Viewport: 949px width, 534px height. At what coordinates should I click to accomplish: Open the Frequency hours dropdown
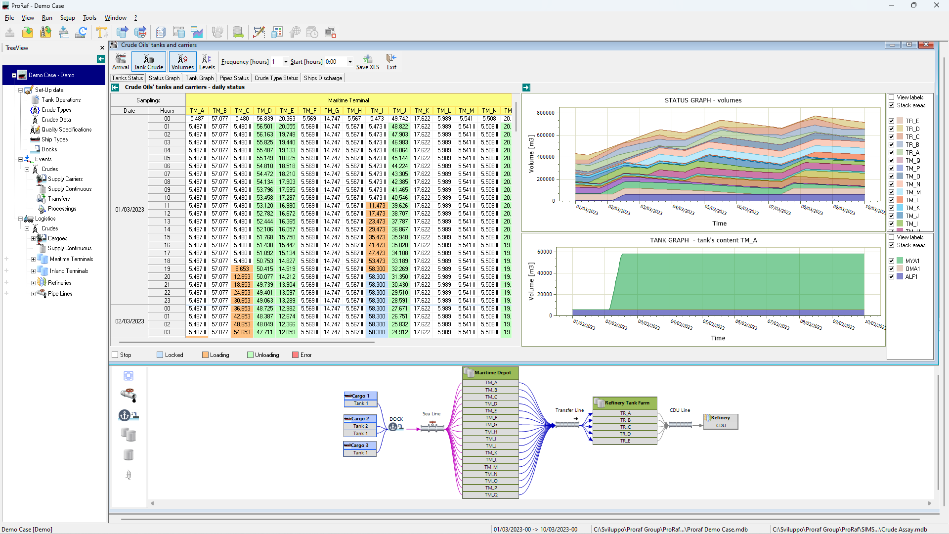tap(286, 62)
